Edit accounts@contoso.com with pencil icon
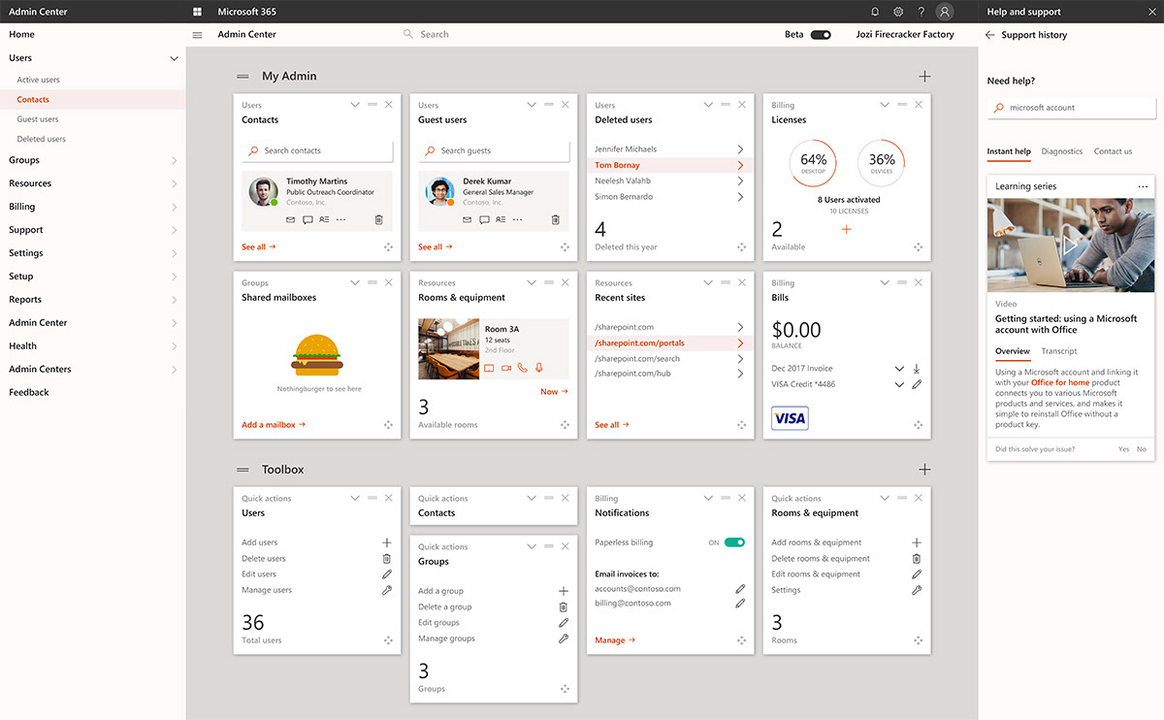This screenshot has height=720, width=1164. point(740,589)
